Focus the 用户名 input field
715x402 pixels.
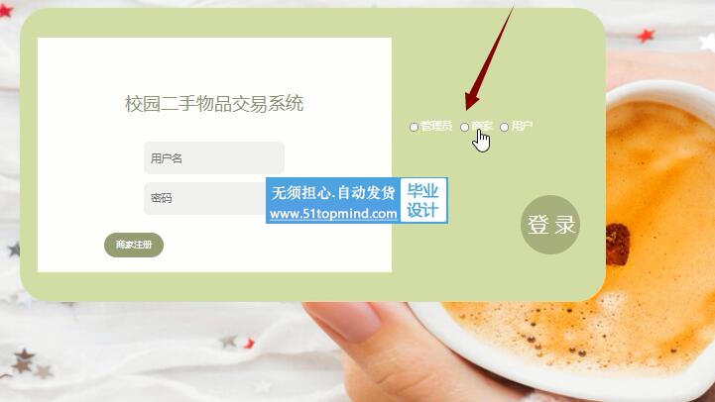[214, 158]
